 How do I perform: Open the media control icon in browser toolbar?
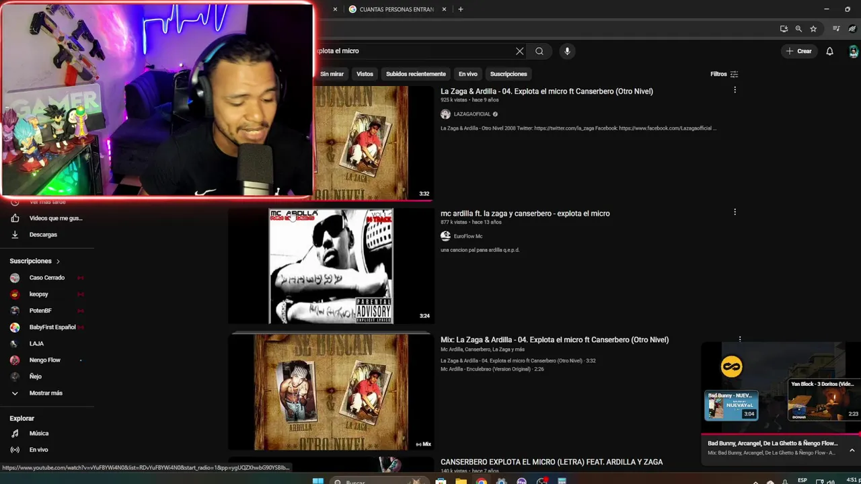coord(836,29)
